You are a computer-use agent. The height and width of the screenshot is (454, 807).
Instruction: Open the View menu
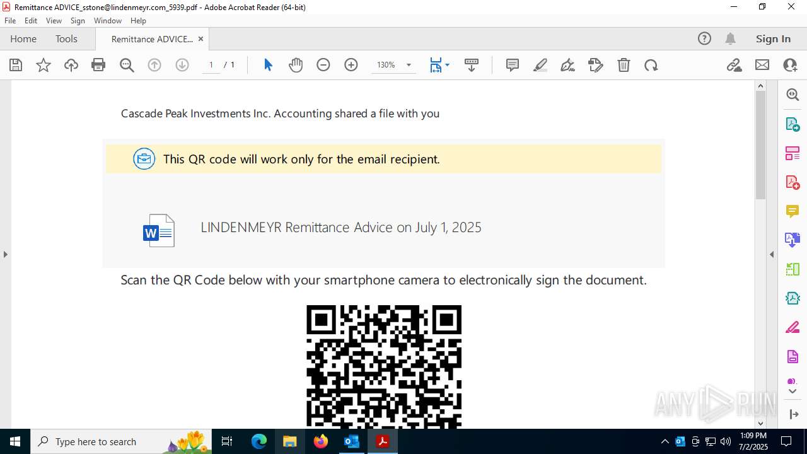(54, 21)
